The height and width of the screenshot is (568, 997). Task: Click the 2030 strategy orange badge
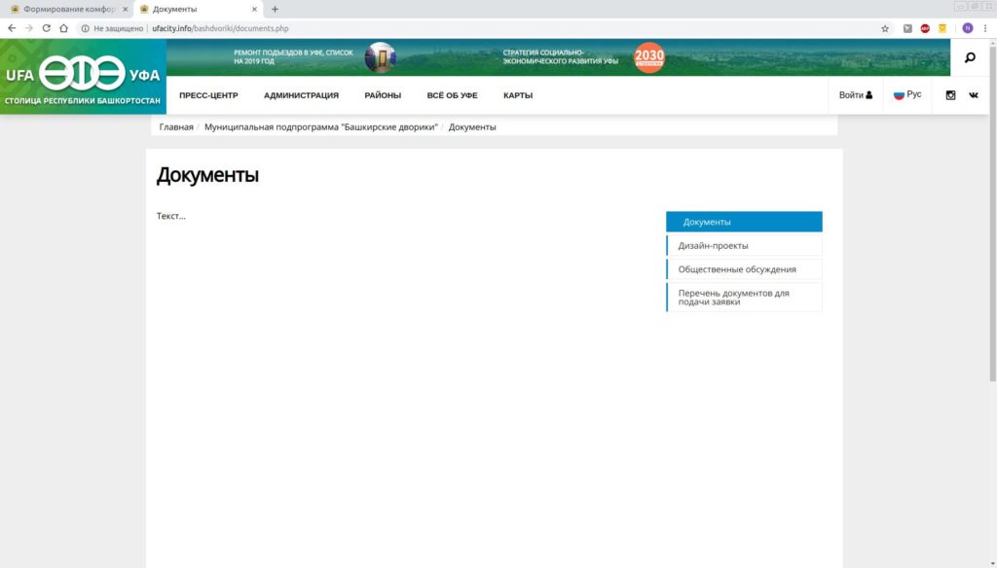click(649, 57)
